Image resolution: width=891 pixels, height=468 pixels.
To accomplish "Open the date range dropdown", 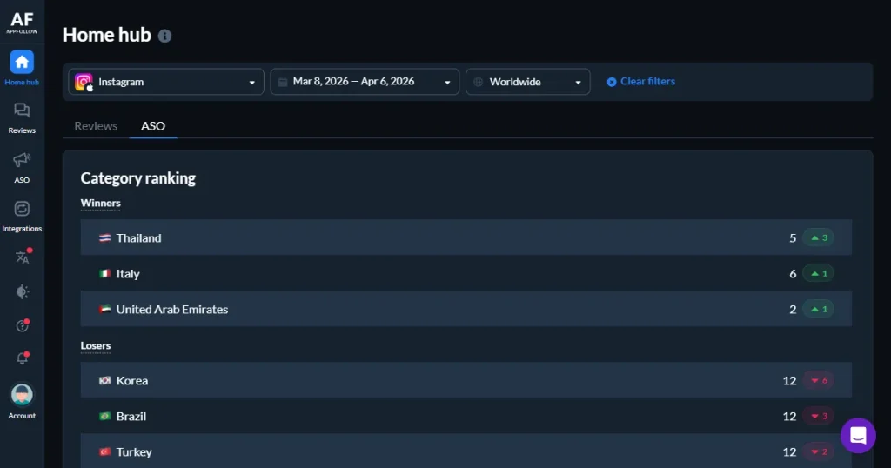I will [x=365, y=82].
